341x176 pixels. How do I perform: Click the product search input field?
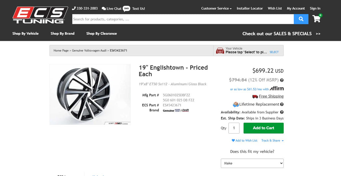pyautogui.click(x=183, y=19)
